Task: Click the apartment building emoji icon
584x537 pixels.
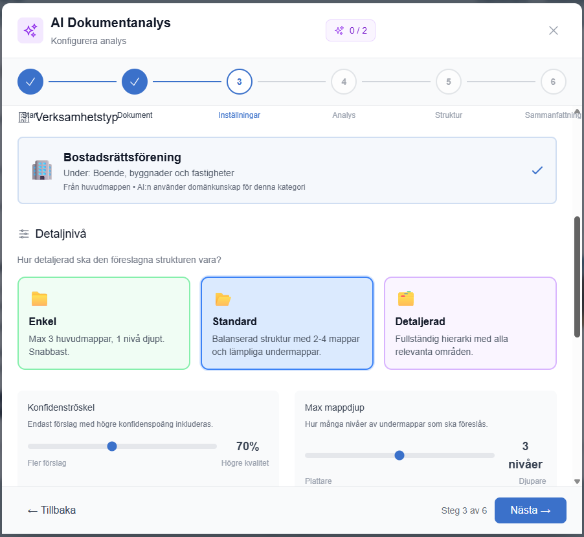Action: (41, 170)
